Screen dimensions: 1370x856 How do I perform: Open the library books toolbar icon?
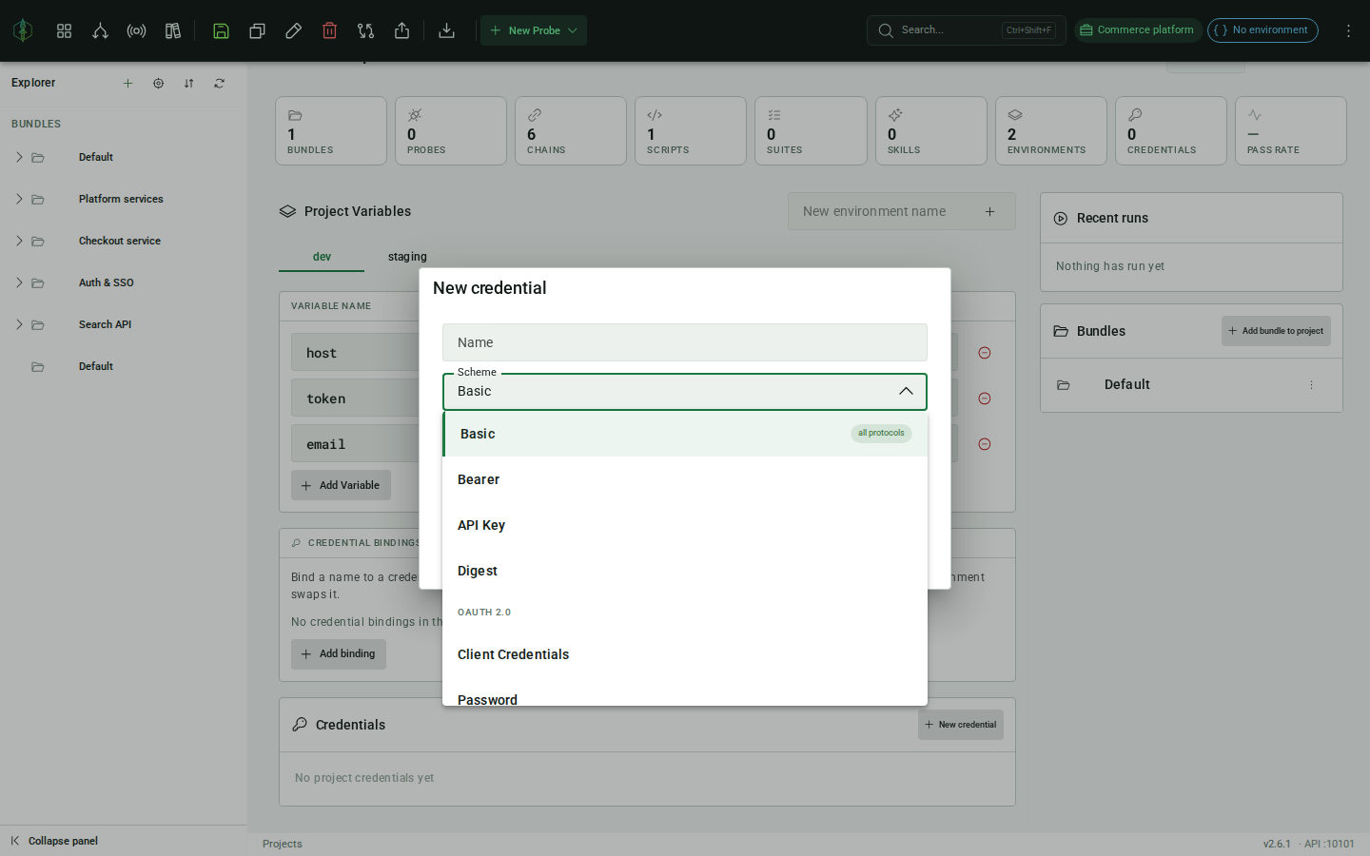[172, 30]
